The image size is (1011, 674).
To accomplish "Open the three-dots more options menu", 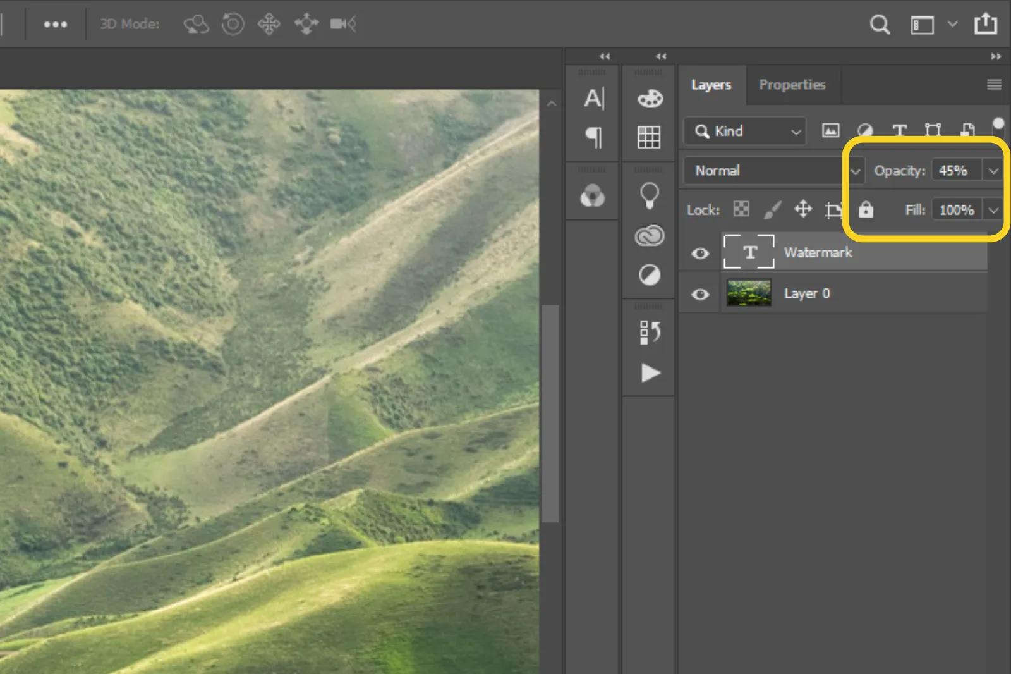I will [x=56, y=25].
